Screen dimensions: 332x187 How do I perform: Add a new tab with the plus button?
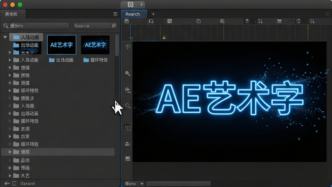tap(153, 14)
